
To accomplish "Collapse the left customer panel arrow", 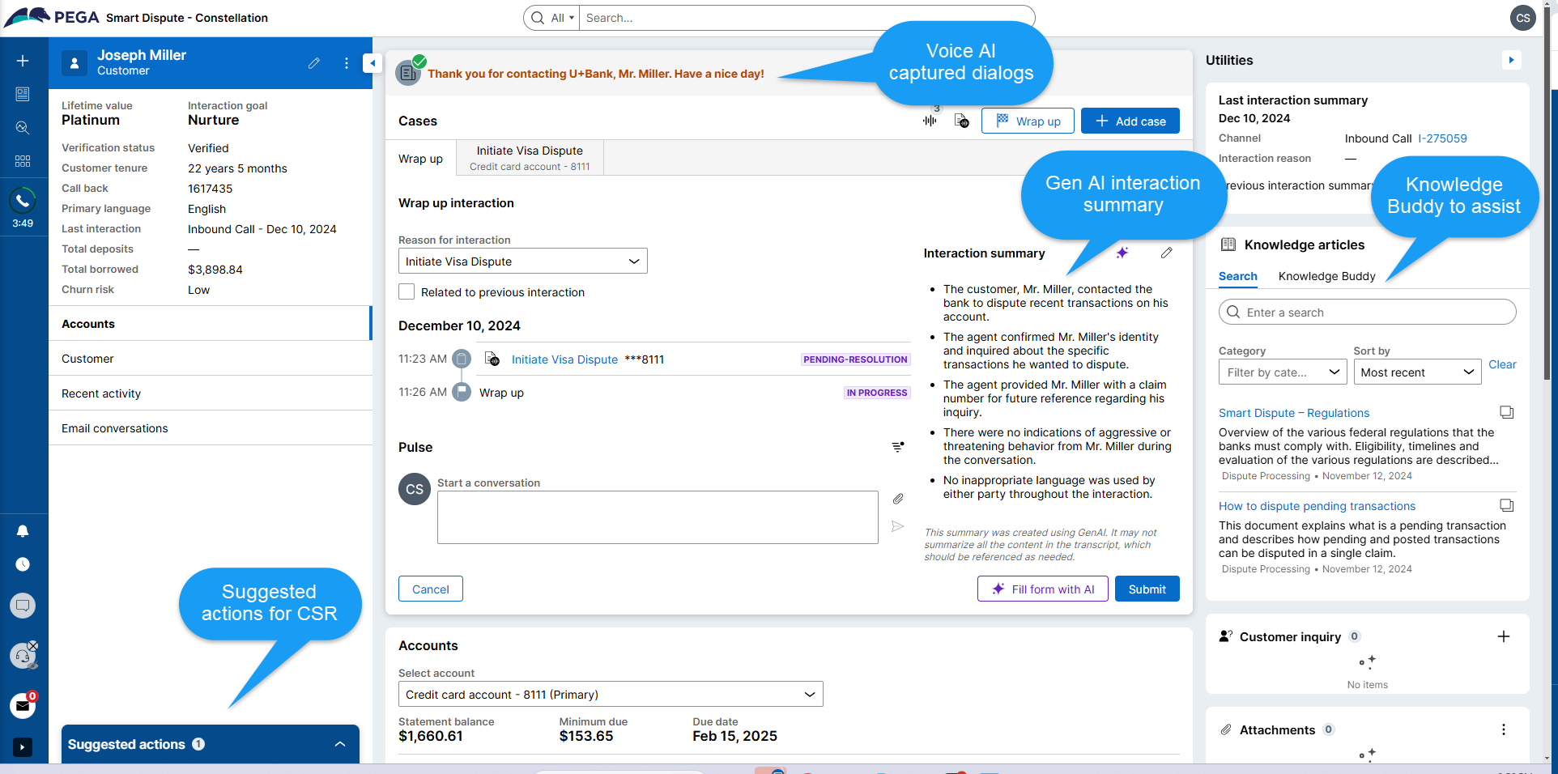I will click(372, 62).
